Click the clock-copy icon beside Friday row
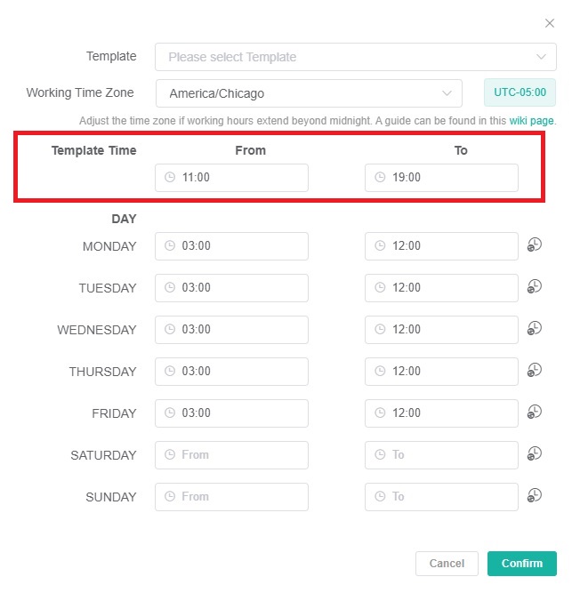Image resolution: width=572 pixels, height=593 pixels. 535,413
